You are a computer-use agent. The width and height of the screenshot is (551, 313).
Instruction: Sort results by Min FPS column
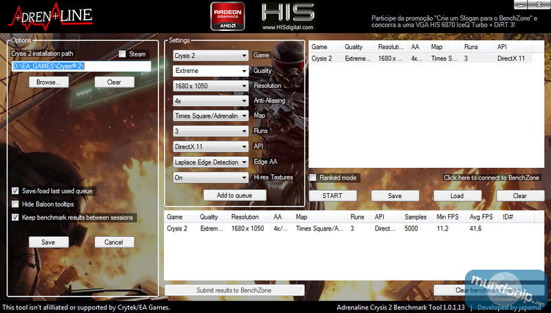pos(450,217)
